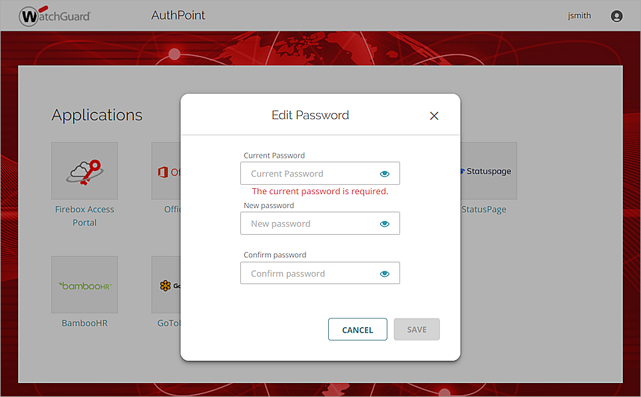Show the Current Password text
This screenshot has width=641, height=397.
click(385, 173)
